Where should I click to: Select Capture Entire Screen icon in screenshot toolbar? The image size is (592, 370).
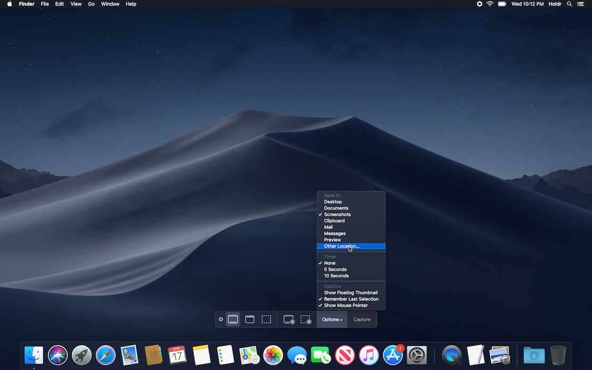click(233, 319)
